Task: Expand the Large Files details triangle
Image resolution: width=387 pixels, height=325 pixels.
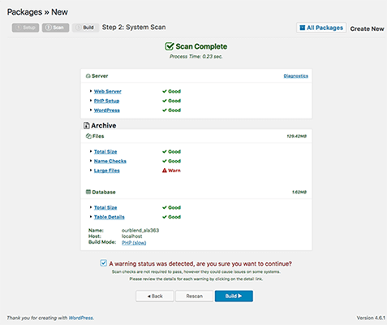Action: [91, 170]
